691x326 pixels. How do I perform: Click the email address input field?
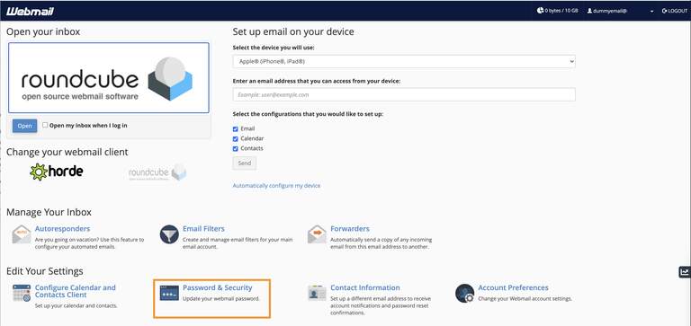[x=404, y=94]
